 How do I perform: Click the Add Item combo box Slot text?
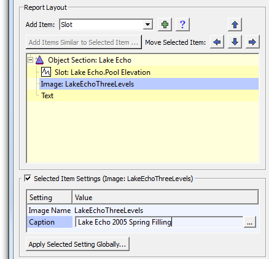coord(67,25)
